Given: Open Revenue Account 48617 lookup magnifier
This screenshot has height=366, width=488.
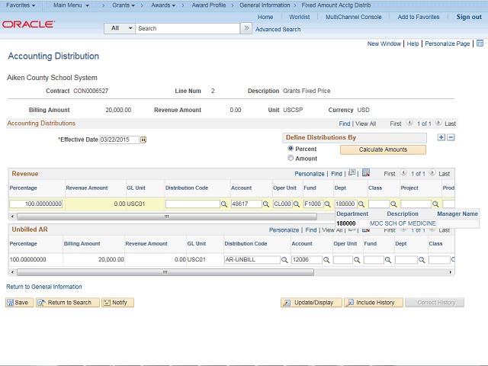Looking at the screenshot, I should pyautogui.click(x=266, y=204).
